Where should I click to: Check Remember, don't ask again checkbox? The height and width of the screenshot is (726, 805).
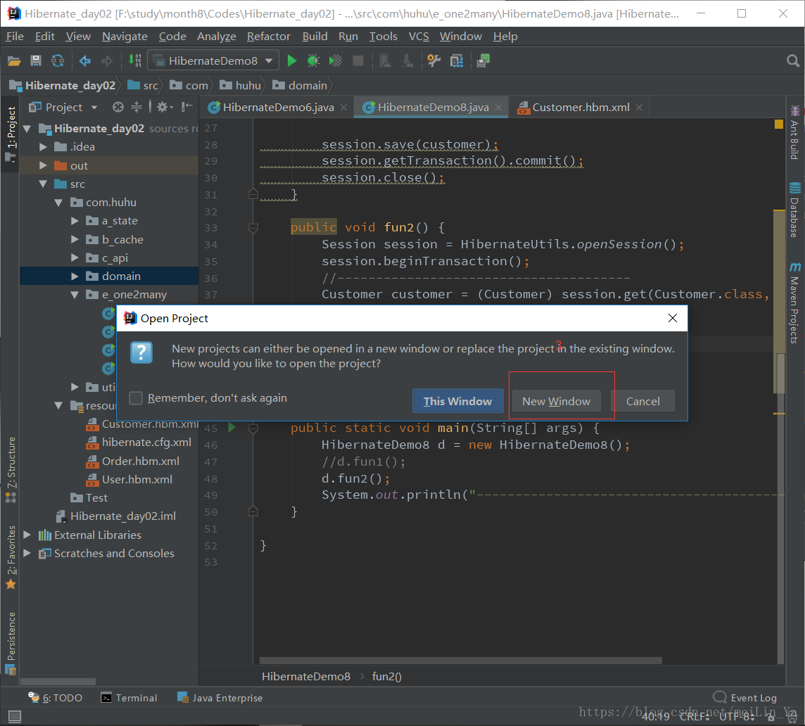[136, 398]
